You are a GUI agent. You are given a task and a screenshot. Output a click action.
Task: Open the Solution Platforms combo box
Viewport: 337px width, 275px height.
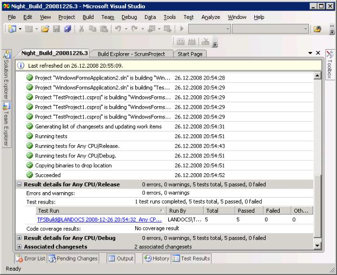(270, 29)
